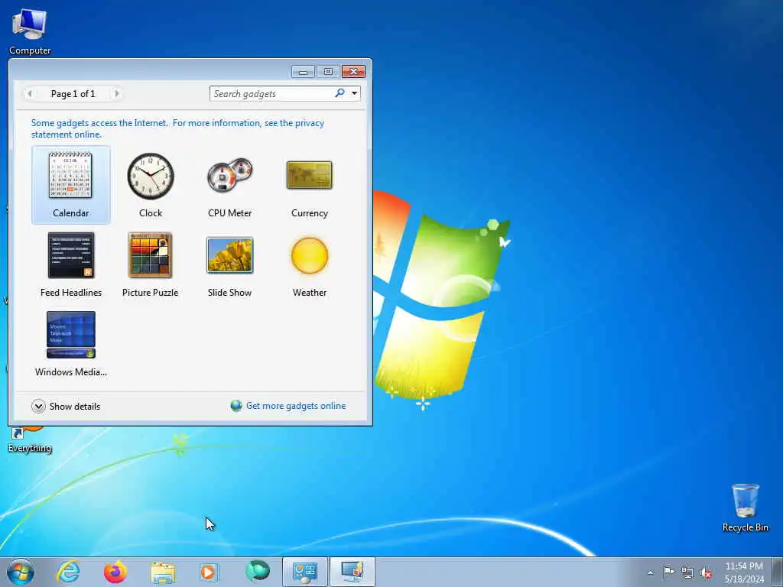The height and width of the screenshot is (587, 783).
Task: Show hidden tray icons arrow
Action: (x=650, y=572)
